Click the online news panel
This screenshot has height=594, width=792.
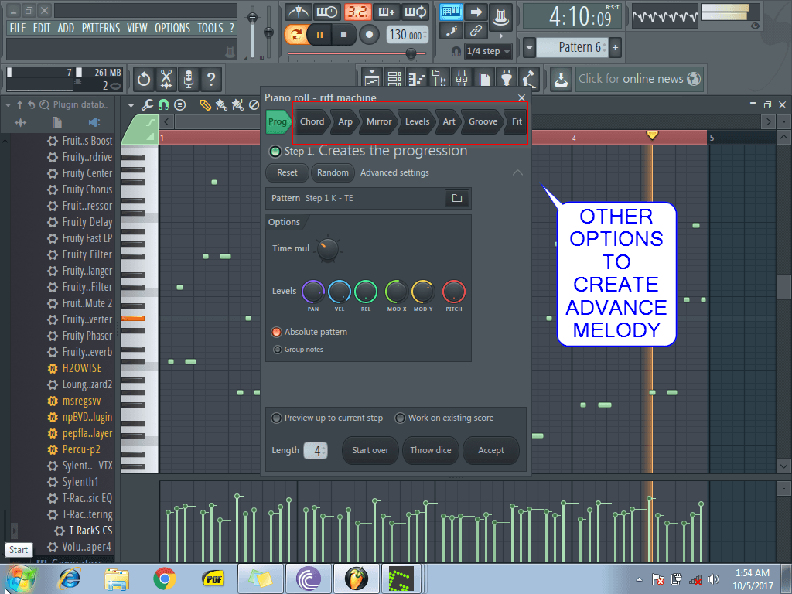640,79
